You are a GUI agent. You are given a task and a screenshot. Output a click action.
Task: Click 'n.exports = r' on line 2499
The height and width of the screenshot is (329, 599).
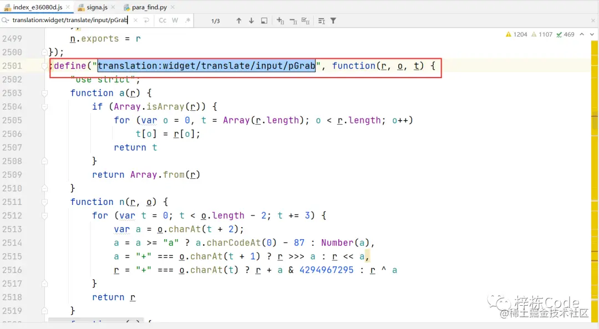click(105, 39)
